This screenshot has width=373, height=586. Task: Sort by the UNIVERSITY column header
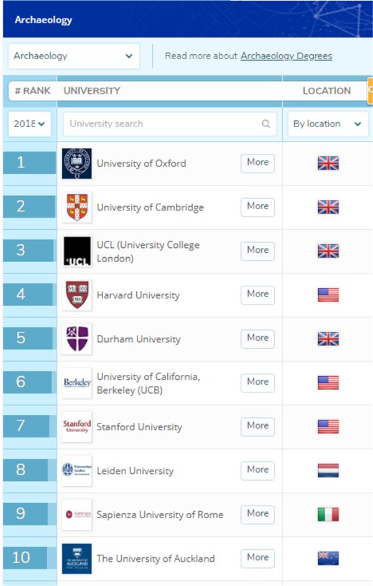92,91
